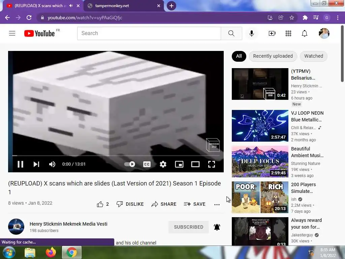
Task: Open the notifications bell in header
Action: (305, 33)
